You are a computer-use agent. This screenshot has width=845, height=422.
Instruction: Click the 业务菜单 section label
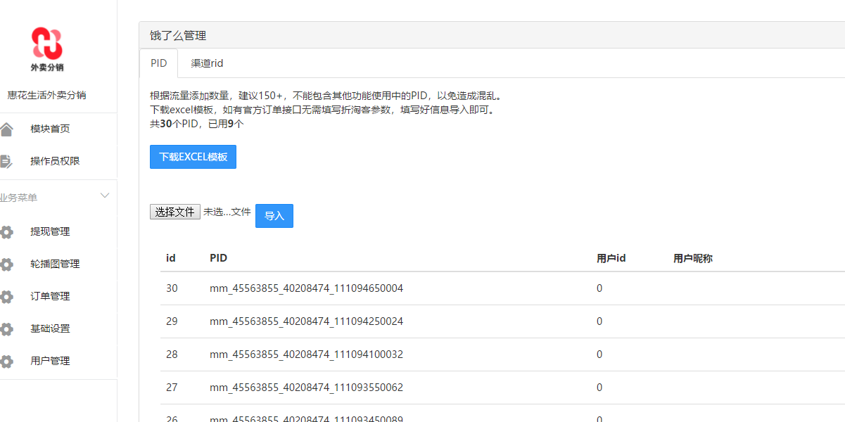tap(18, 198)
